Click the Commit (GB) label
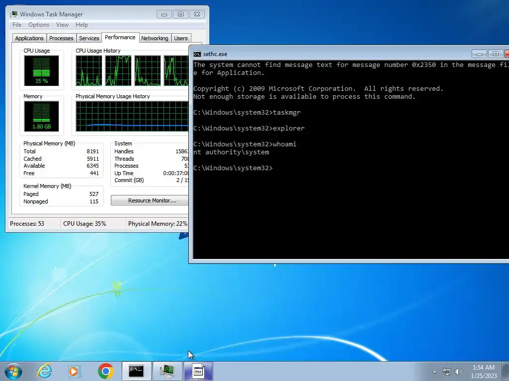The height and width of the screenshot is (381, 509). pyautogui.click(x=129, y=180)
